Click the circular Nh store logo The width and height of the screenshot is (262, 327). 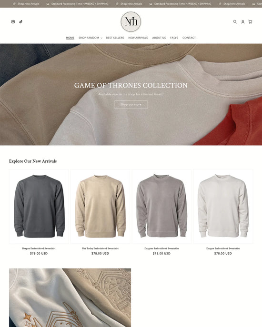[131, 22]
